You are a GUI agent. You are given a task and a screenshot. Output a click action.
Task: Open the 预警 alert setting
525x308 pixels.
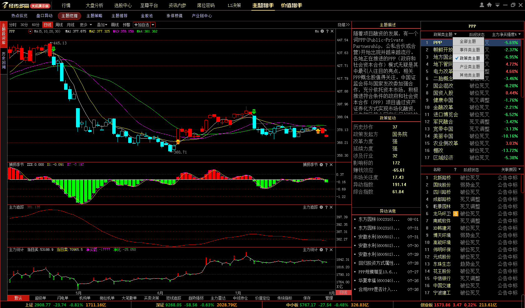(x=126, y=25)
